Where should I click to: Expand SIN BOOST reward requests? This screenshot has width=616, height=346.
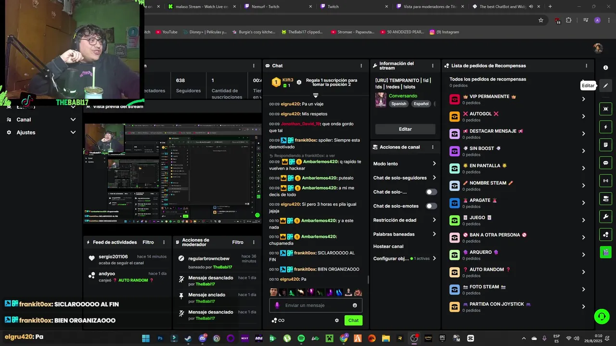tap(583, 151)
